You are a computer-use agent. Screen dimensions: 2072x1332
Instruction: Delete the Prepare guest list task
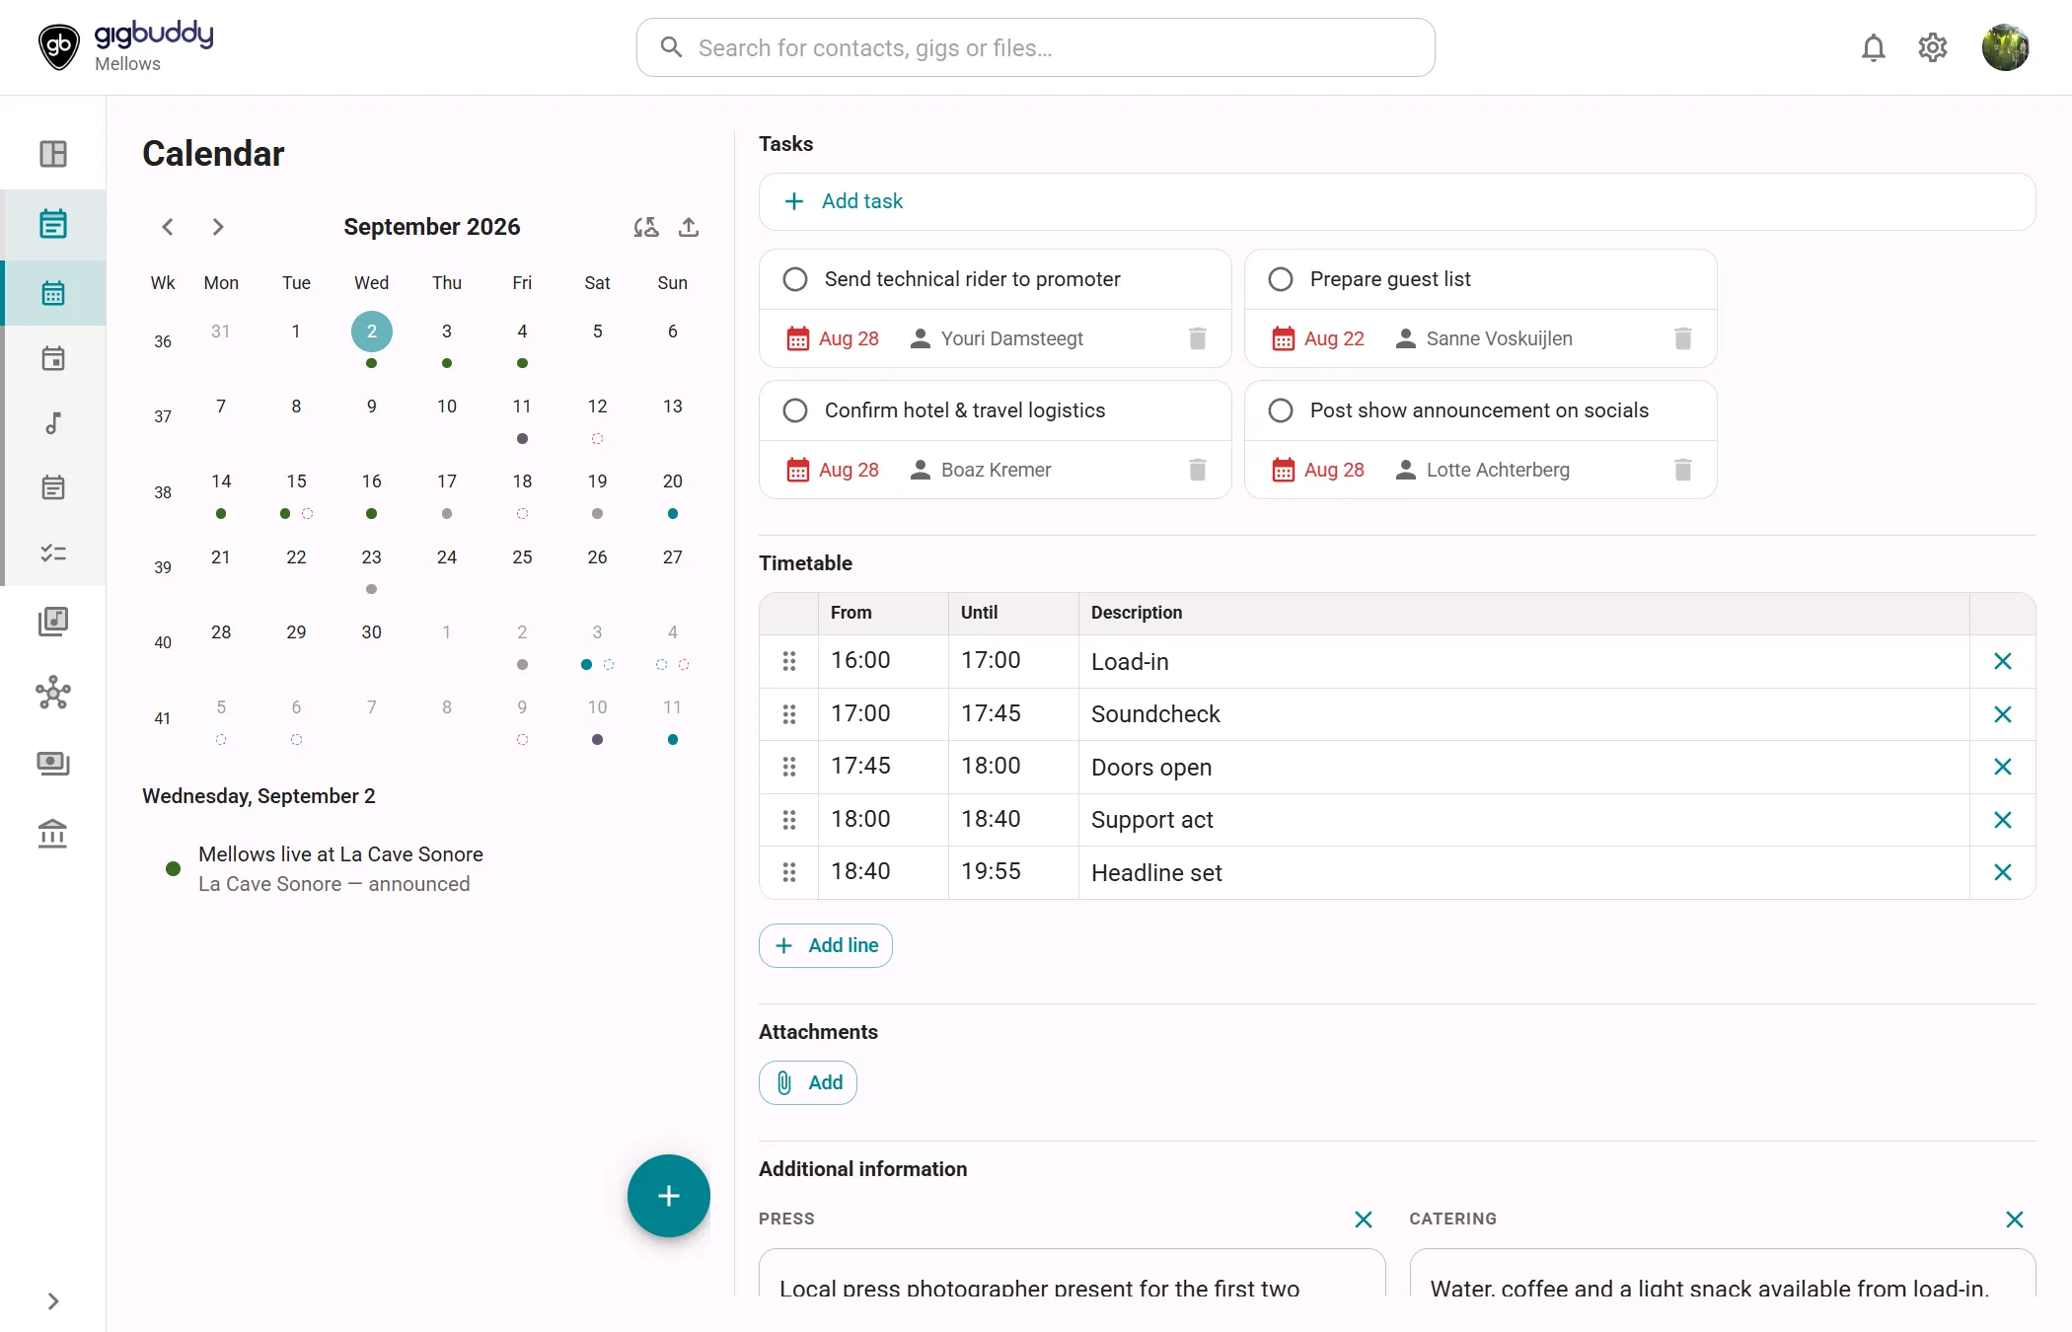pyautogui.click(x=1683, y=338)
